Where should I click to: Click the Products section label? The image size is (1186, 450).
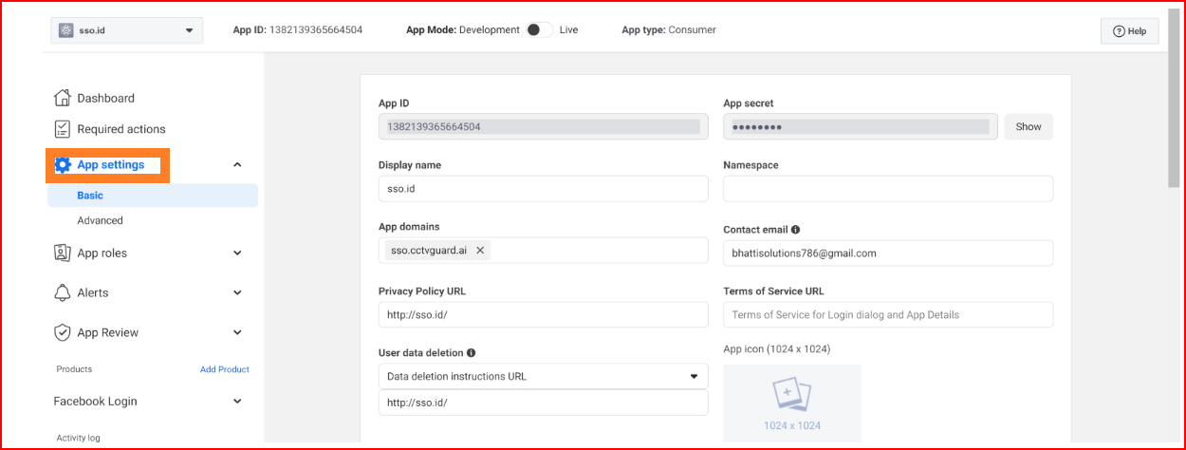74,369
